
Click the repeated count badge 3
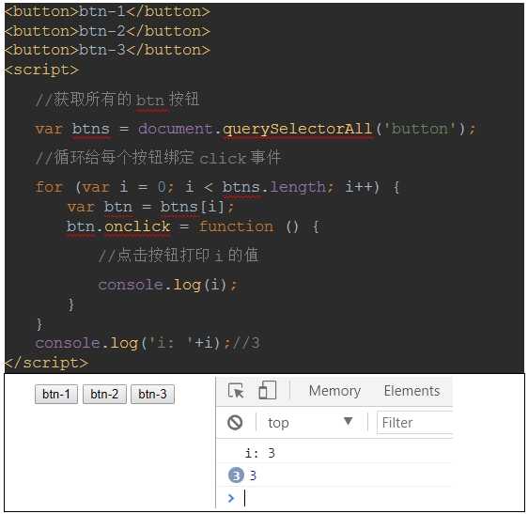pos(236,475)
